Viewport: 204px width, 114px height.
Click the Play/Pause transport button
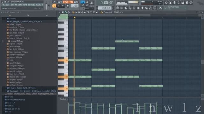coord(59,6)
